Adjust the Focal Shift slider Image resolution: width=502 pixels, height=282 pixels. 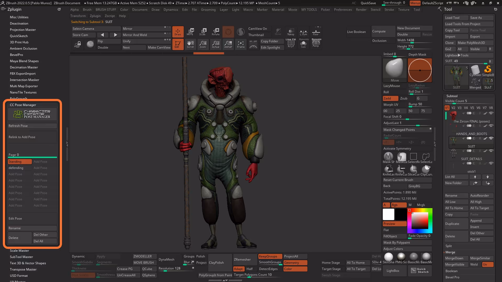pyautogui.click(x=407, y=117)
